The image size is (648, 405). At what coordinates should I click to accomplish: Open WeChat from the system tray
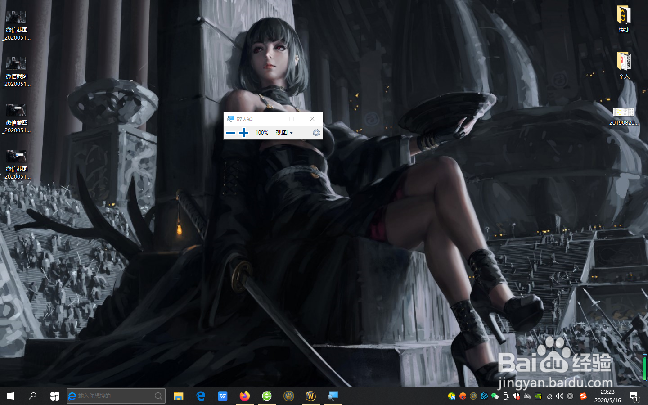[x=495, y=396]
